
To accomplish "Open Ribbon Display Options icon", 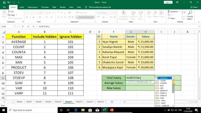I will pyautogui.click(x=177, y=2).
